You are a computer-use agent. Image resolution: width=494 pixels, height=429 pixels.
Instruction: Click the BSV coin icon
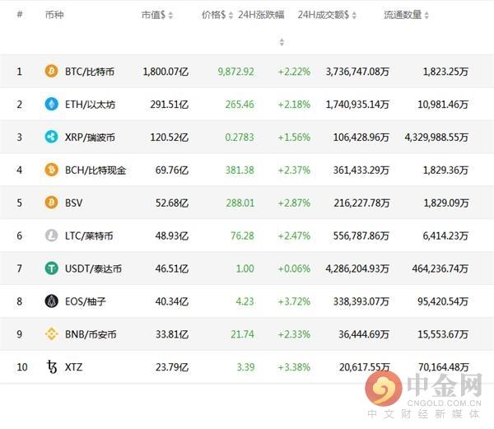pyautogui.click(x=51, y=203)
